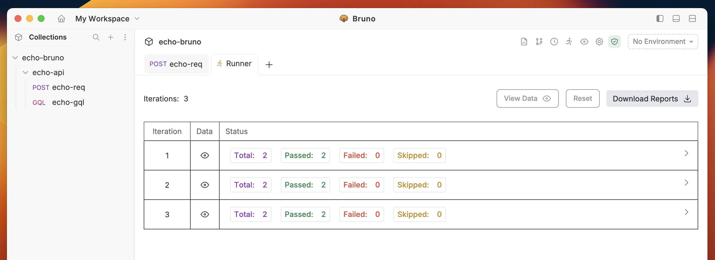This screenshot has width=715, height=260.
Task: View data for iteration 2
Action: (x=205, y=185)
